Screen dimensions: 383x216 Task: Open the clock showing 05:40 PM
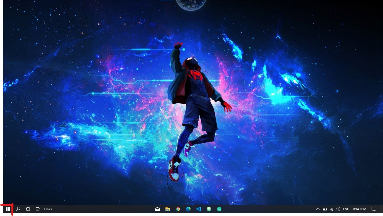(360, 209)
